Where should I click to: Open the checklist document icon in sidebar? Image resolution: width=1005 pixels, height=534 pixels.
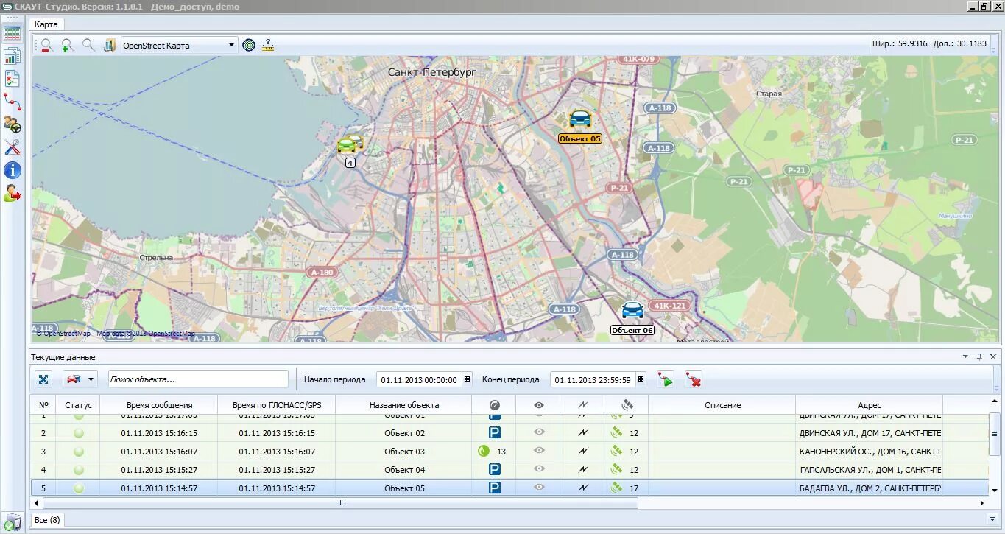[12, 79]
